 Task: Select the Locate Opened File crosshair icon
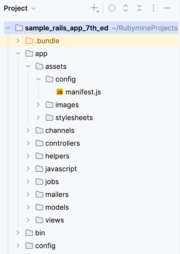click(112, 8)
